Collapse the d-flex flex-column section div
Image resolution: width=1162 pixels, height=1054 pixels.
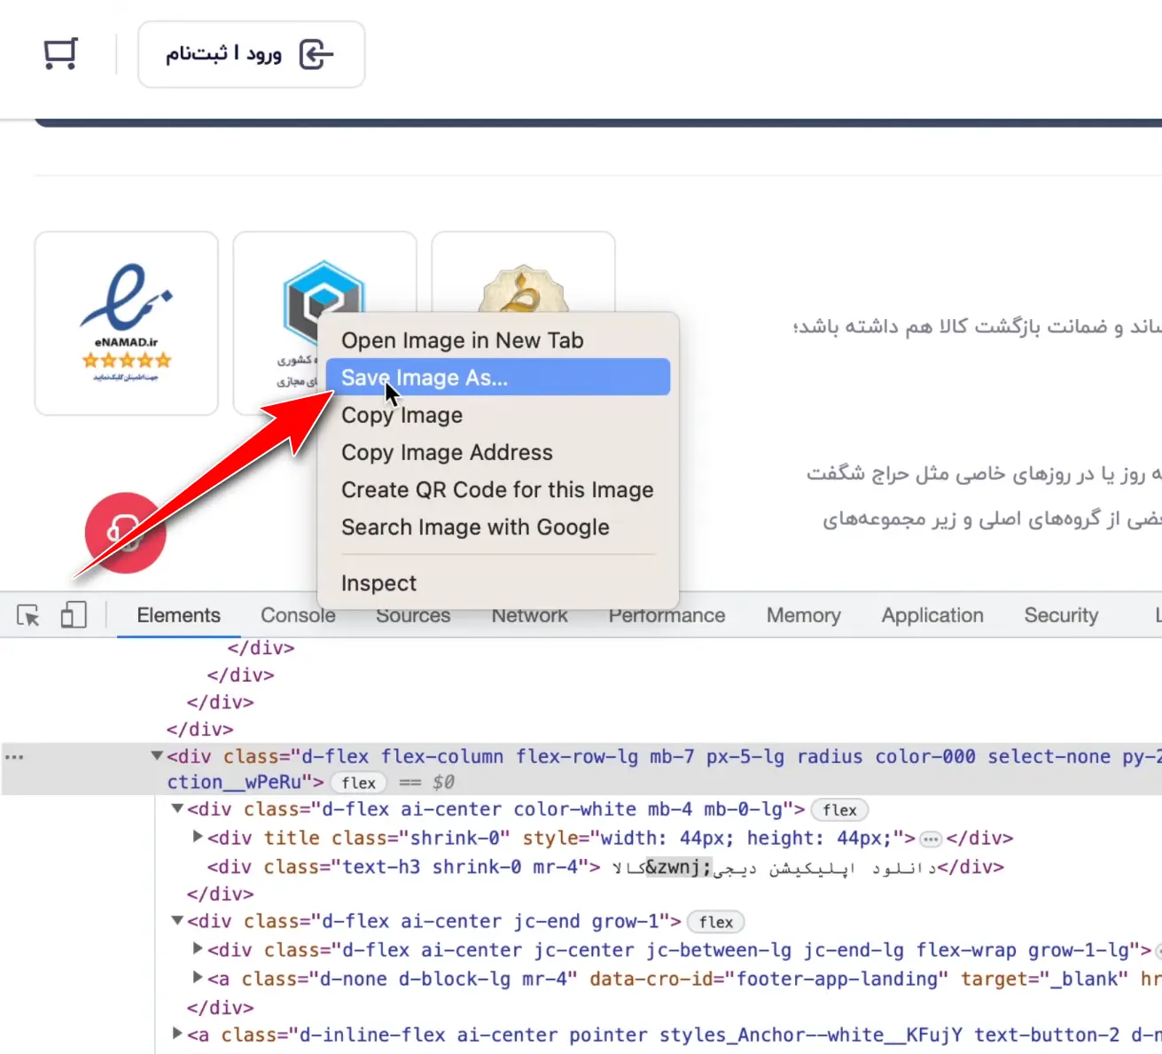[157, 756]
